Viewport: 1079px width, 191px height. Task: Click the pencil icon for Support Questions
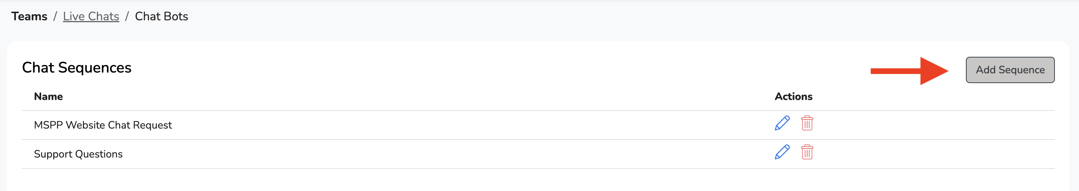point(782,152)
